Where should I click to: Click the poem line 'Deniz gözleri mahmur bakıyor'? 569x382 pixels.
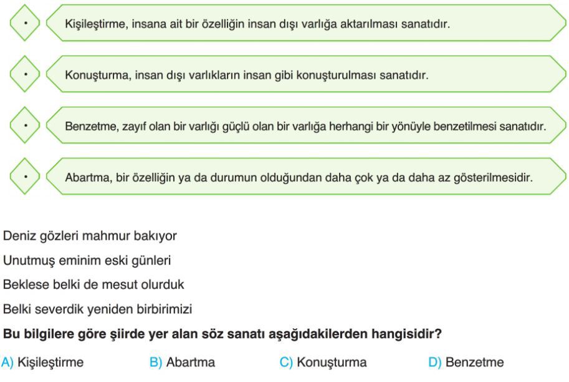click(x=90, y=236)
